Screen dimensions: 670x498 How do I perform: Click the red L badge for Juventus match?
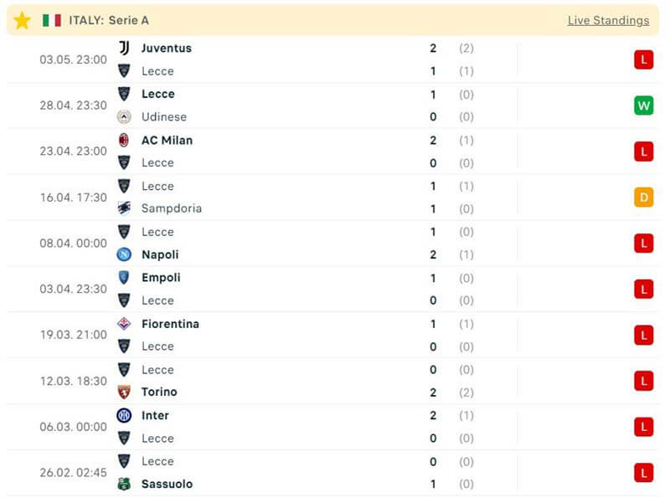click(x=643, y=59)
